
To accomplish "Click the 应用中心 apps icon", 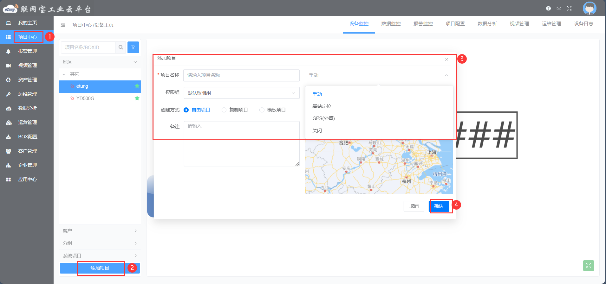I will [x=9, y=180].
